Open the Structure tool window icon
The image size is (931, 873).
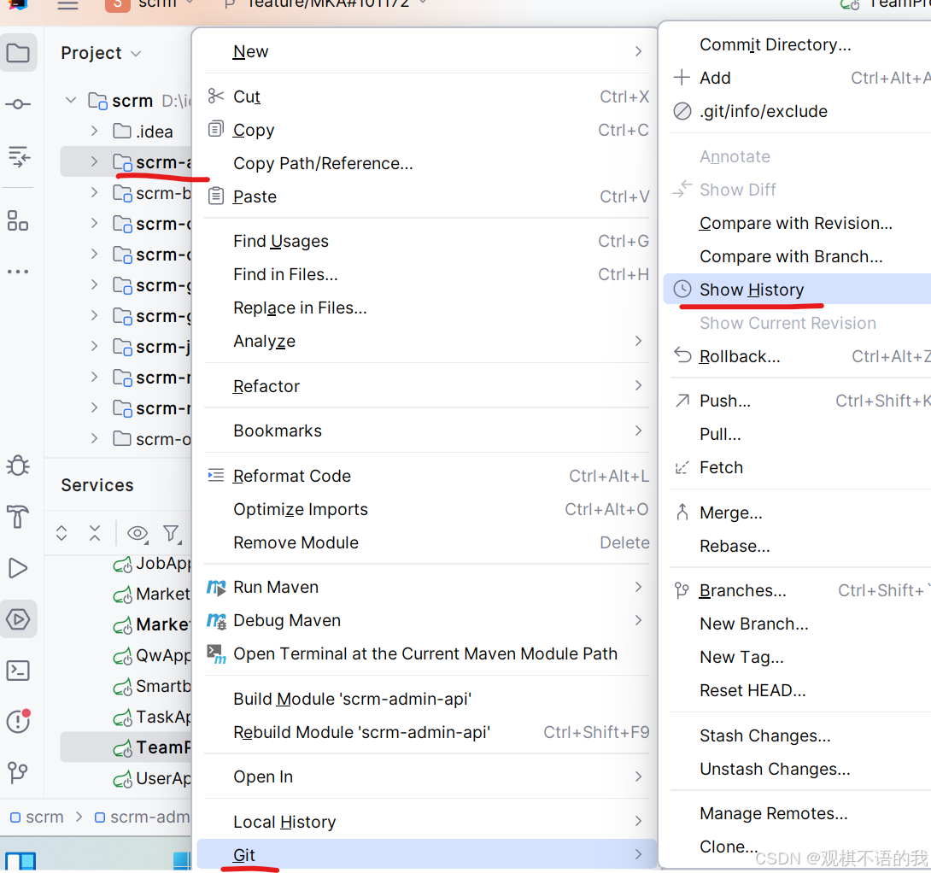18,220
